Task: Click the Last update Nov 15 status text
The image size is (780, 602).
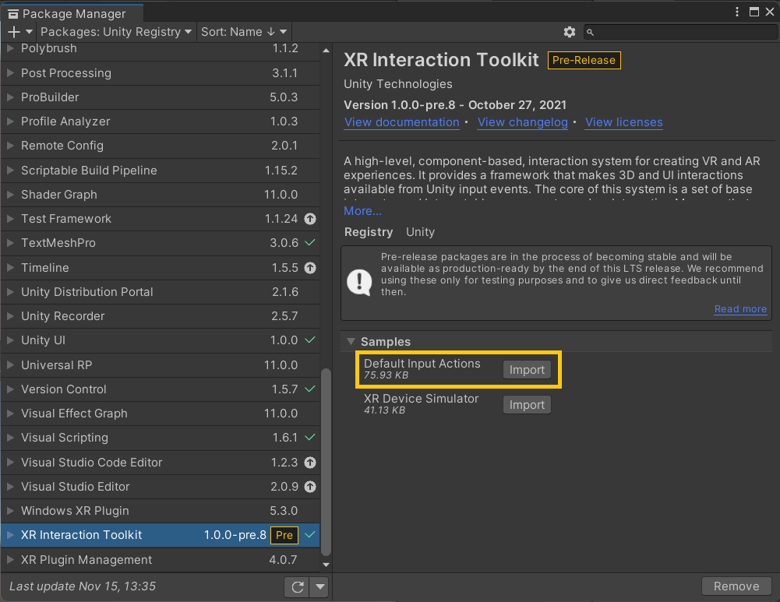Action: pos(83,586)
